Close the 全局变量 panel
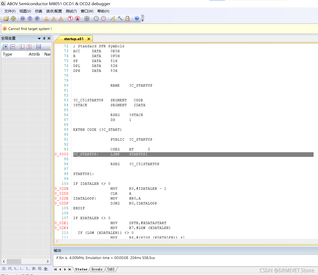The width and height of the screenshot is (318, 275). click(x=49, y=39)
